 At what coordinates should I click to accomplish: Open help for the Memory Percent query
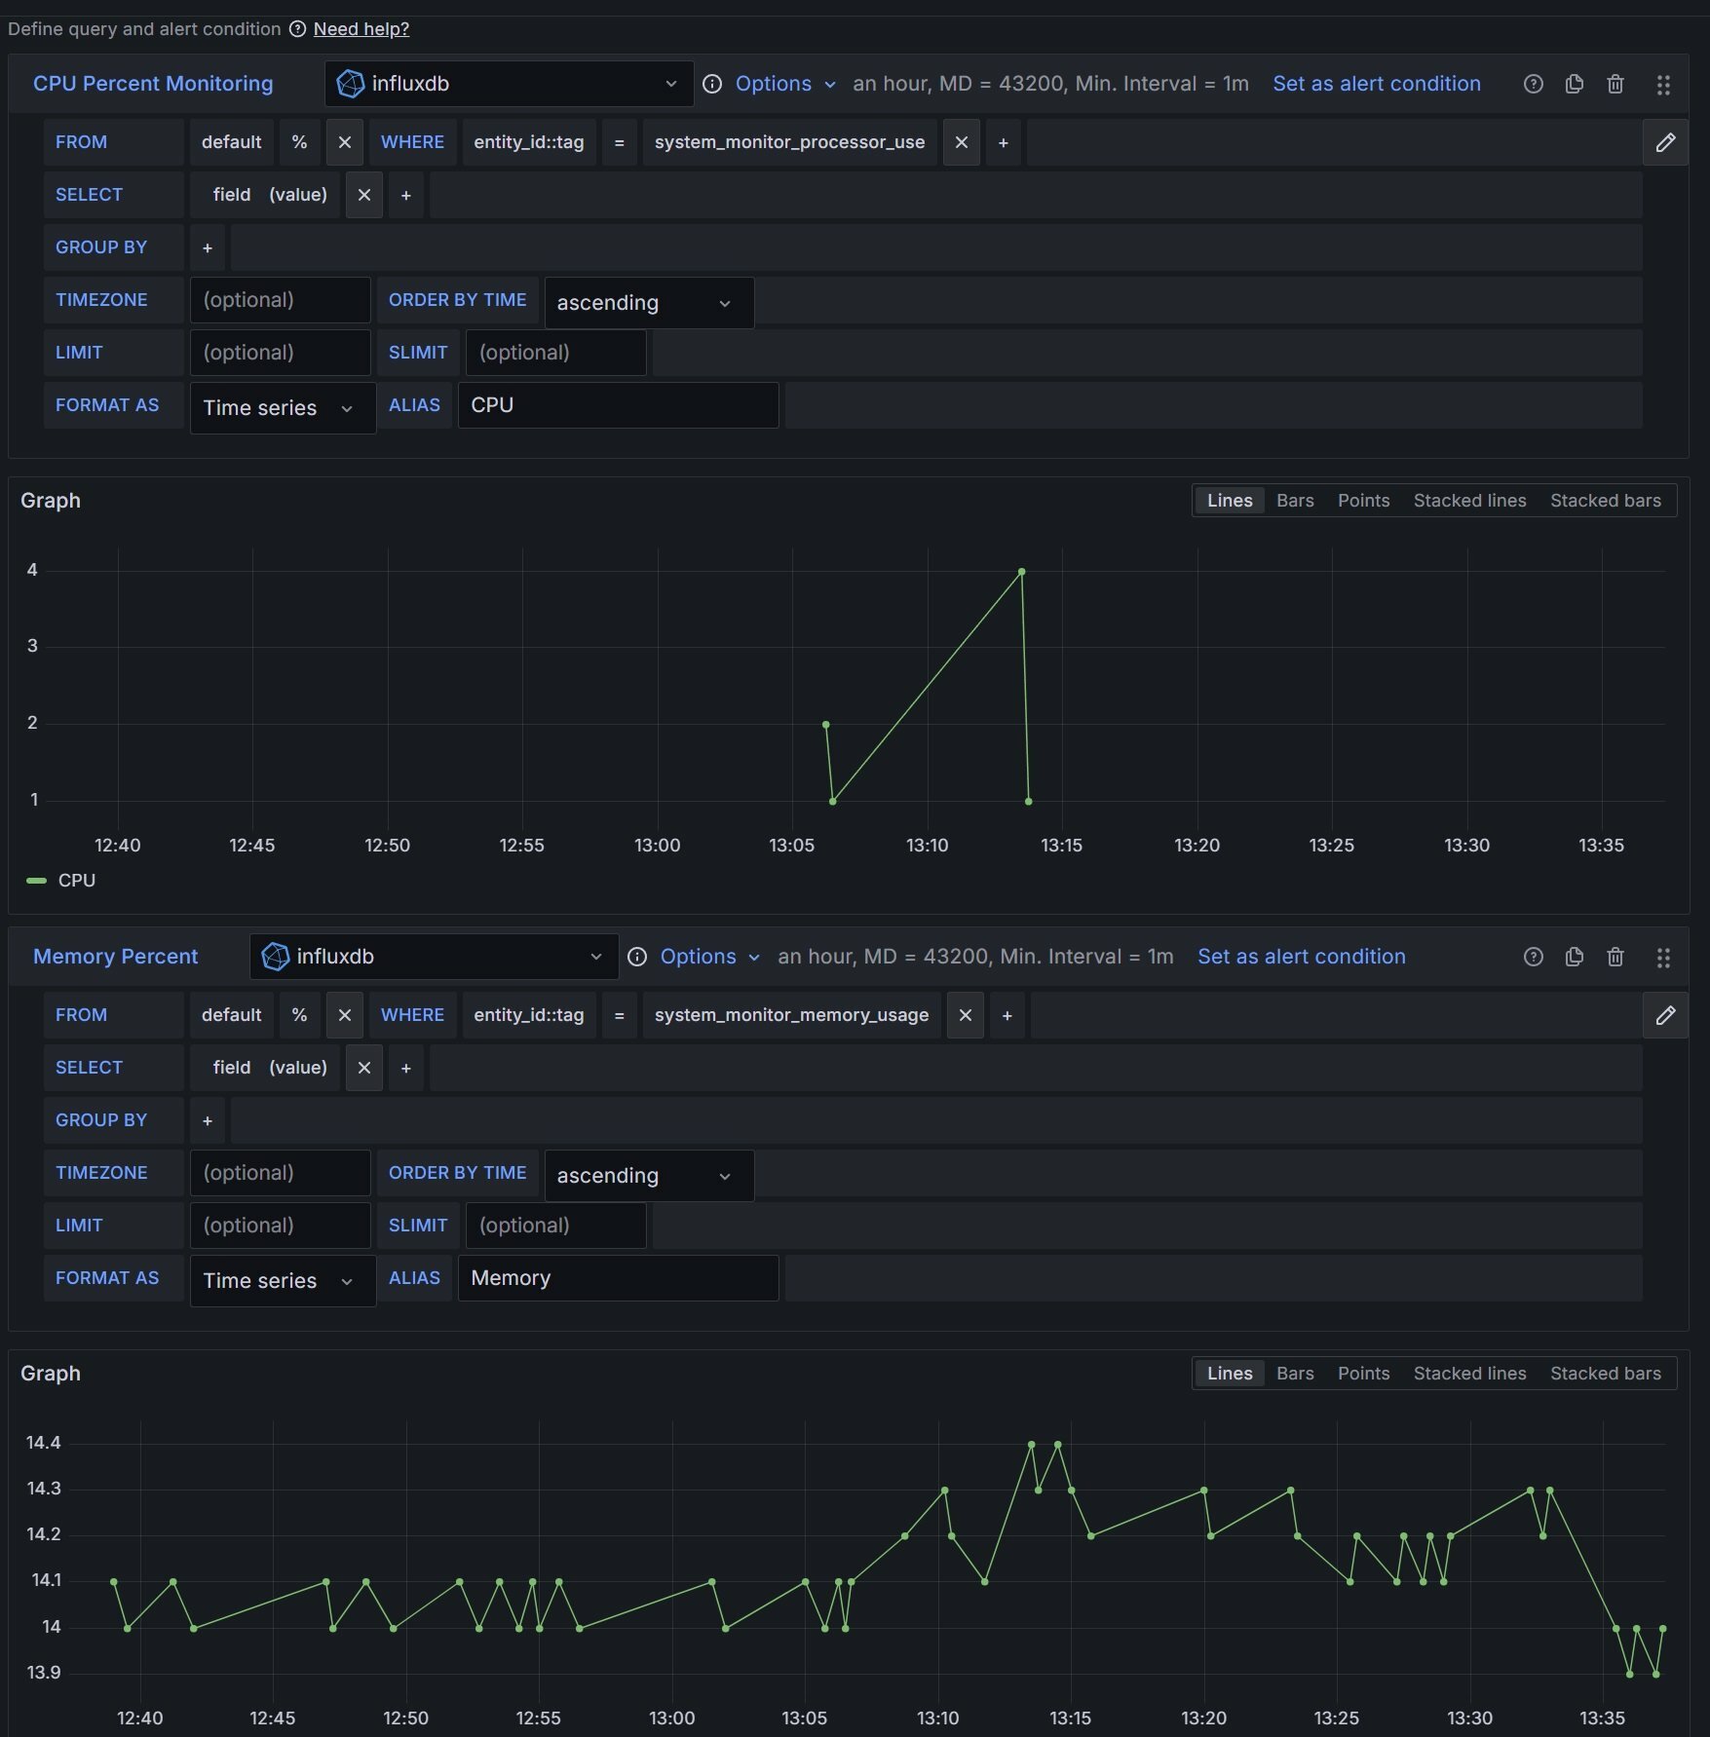tap(1533, 957)
